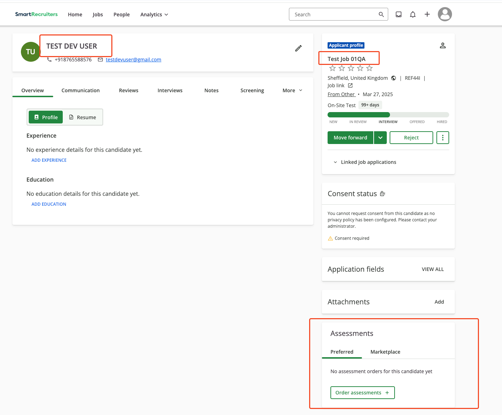The height and width of the screenshot is (415, 502).
Task: Switch to the Resume view toggle
Action: point(83,117)
